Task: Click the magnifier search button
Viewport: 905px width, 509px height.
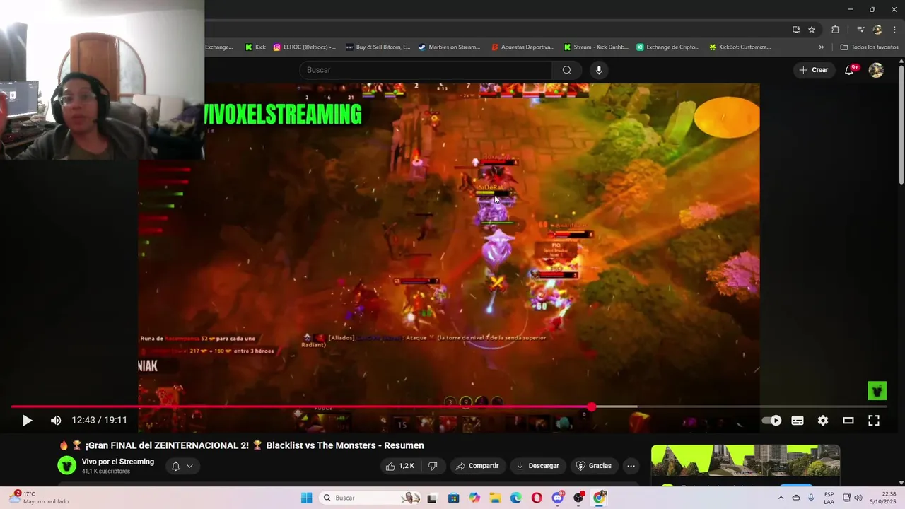Action: [566, 70]
